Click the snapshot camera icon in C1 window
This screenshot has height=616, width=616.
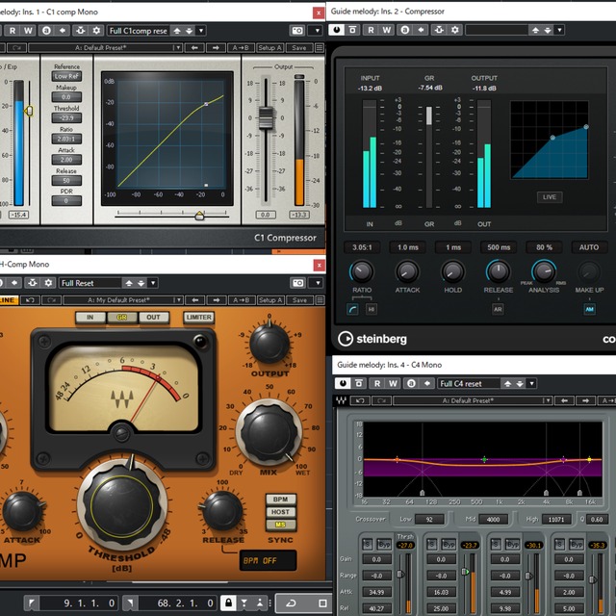(x=297, y=30)
